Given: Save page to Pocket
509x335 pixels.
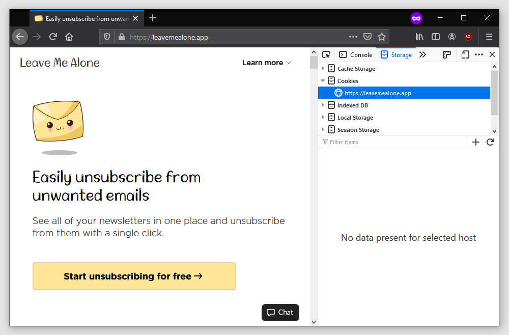Looking at the screenshot, I should click(367, 37).
